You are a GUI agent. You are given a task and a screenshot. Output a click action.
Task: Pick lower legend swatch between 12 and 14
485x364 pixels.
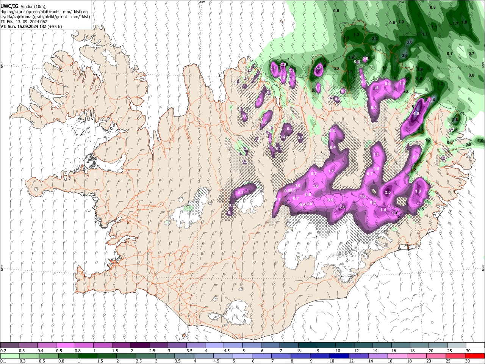[x=358, y=356]
